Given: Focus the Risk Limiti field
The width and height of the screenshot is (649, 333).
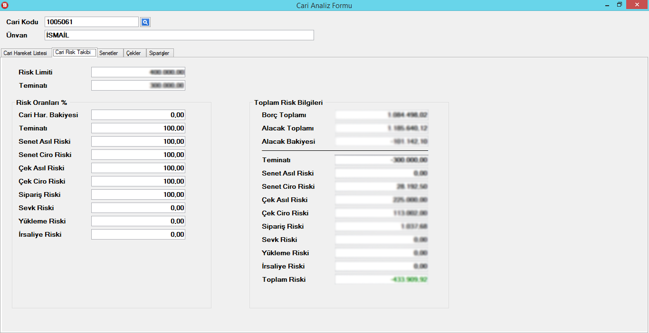Looking at the screenshot, I should pyautogui.click(x=138, y=72).
